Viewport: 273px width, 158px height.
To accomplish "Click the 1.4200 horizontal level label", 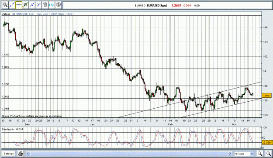I will 5,55.
